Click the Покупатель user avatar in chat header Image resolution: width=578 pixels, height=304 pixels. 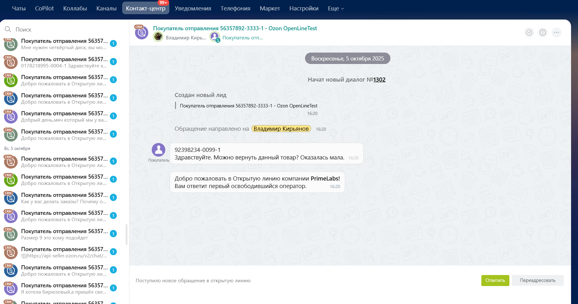215,37
